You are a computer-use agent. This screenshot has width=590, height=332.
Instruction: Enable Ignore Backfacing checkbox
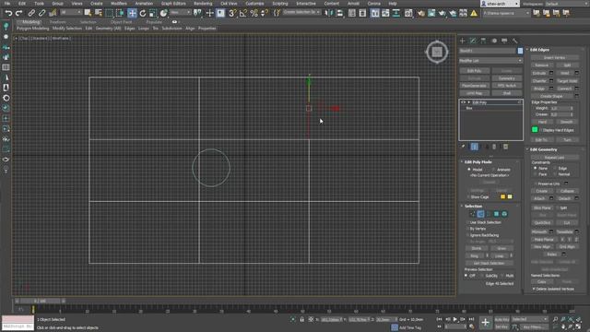pos(467,235)
